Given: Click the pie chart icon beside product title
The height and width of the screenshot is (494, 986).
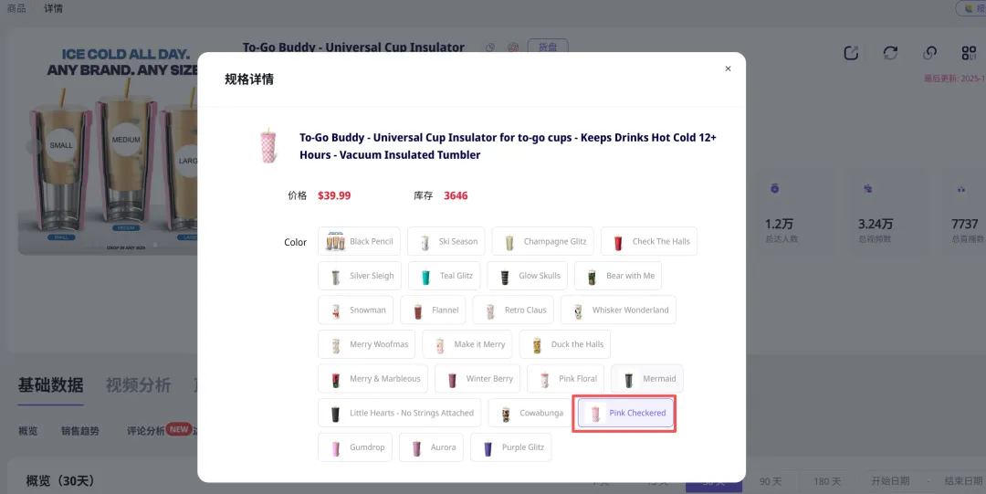Looking at the screenshot, I should coord(490,47).
